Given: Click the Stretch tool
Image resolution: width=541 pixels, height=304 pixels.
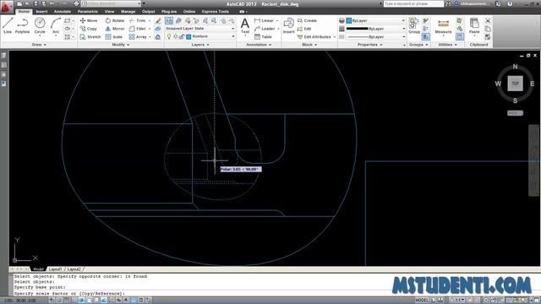Looking at the screenshot, I should click(90, 36).
